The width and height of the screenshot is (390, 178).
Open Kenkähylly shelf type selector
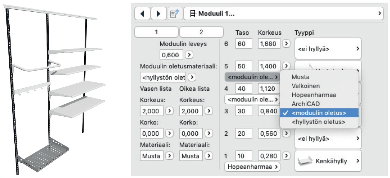pyautogui.click(x=328, y=161)
